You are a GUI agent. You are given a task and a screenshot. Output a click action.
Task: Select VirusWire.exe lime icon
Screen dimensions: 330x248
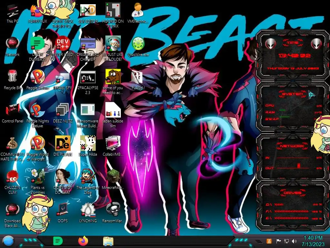coord(138,47)
